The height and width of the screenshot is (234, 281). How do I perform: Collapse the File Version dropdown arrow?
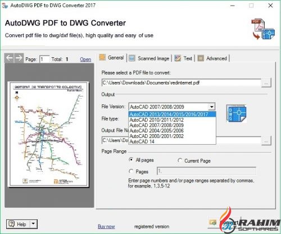point(211,107)
